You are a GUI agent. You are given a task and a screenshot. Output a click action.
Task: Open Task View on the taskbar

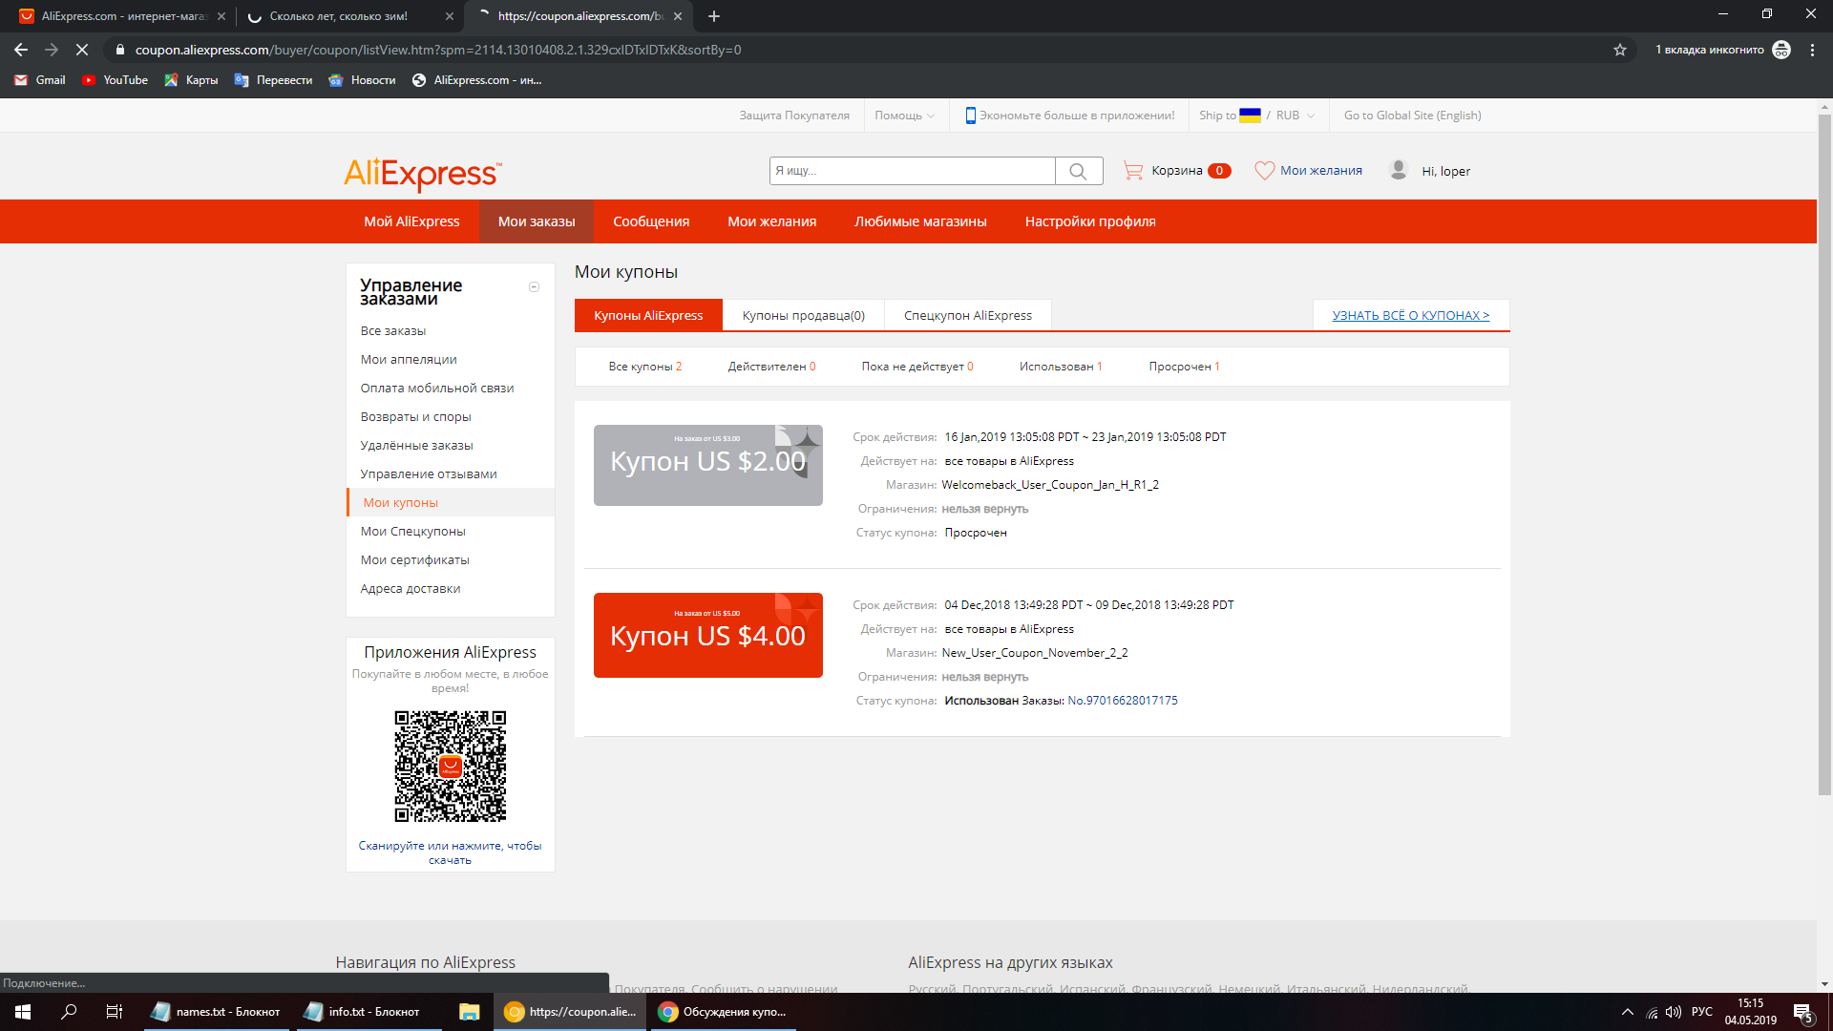pos(115,1012)
